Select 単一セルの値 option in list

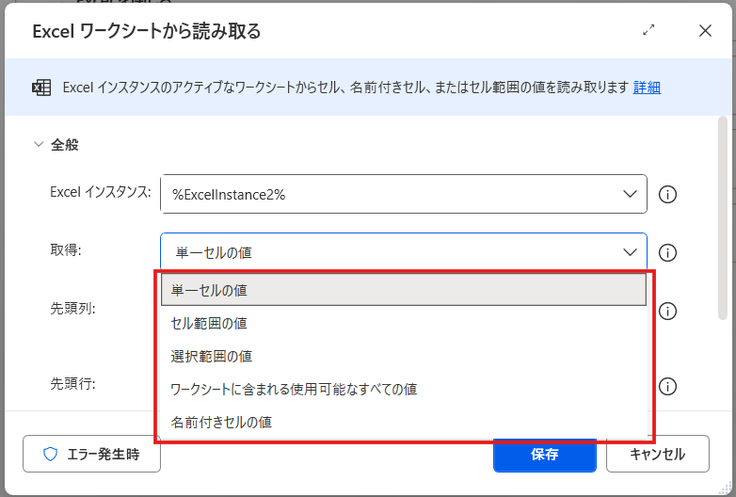pyautogui.click(x=404, y=290)
